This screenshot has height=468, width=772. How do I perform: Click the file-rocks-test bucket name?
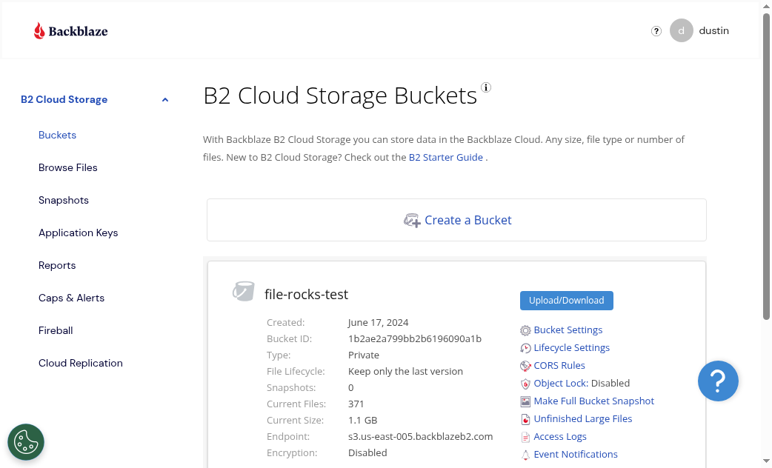point(306,294)
